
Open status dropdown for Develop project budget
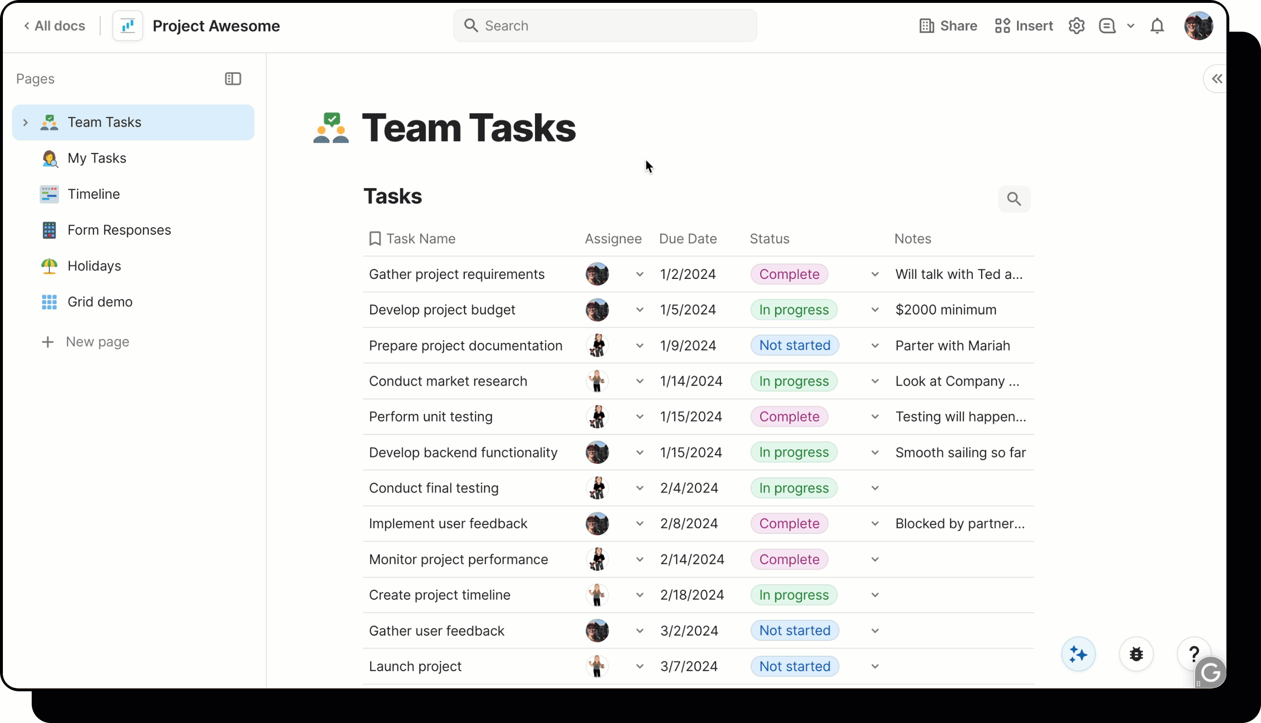point(875,310)
